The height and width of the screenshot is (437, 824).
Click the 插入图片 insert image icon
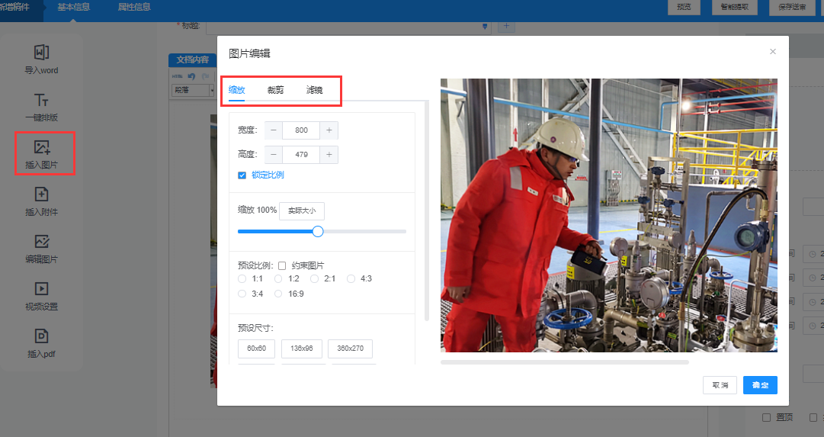[42, 147]
